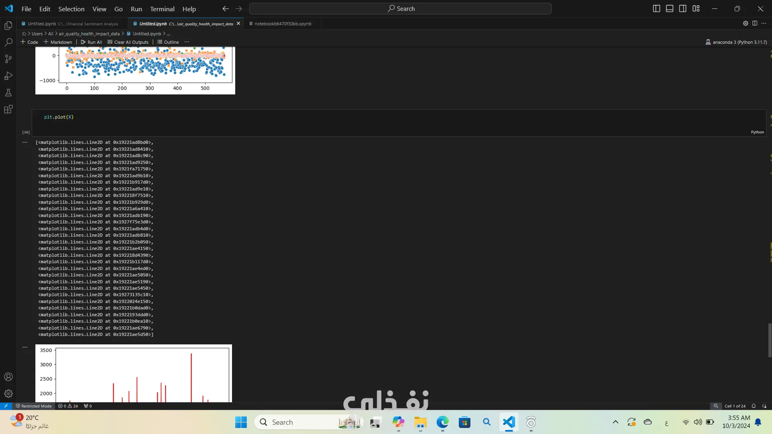Open the Manage gear in activity bar
Screen dimensions: 772x434
click(x=8, y=394)
